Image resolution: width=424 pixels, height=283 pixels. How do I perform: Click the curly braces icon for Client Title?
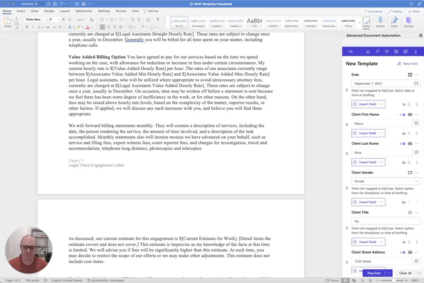tap(410, 213)
